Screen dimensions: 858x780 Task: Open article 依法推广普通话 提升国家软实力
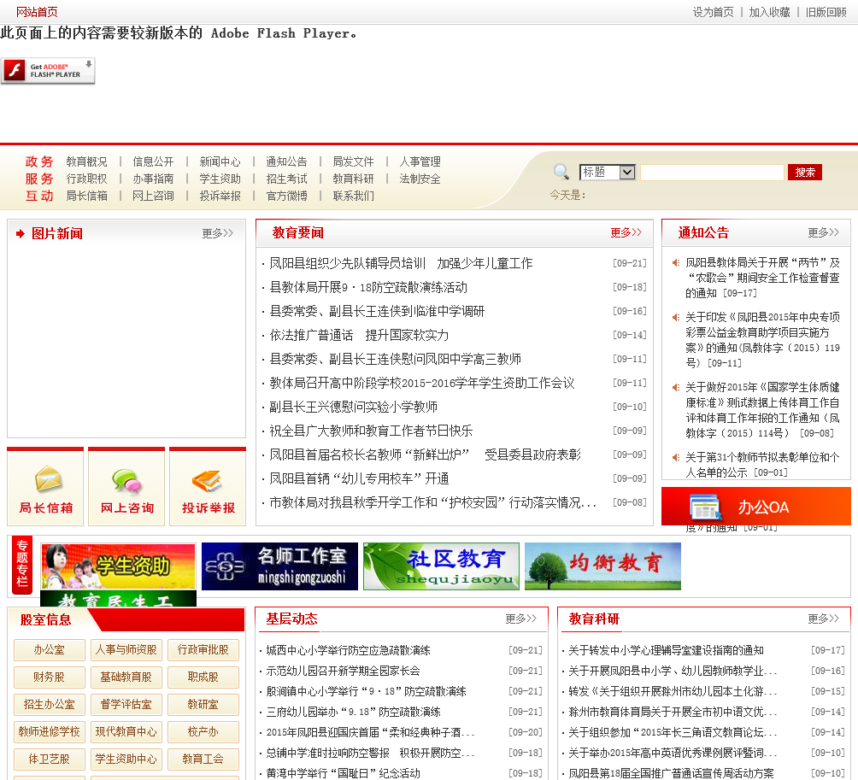pyautogui.click(x=359, y=335)
